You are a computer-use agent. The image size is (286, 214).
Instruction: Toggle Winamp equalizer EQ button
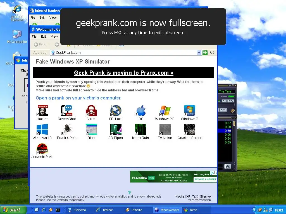(225, 101)
